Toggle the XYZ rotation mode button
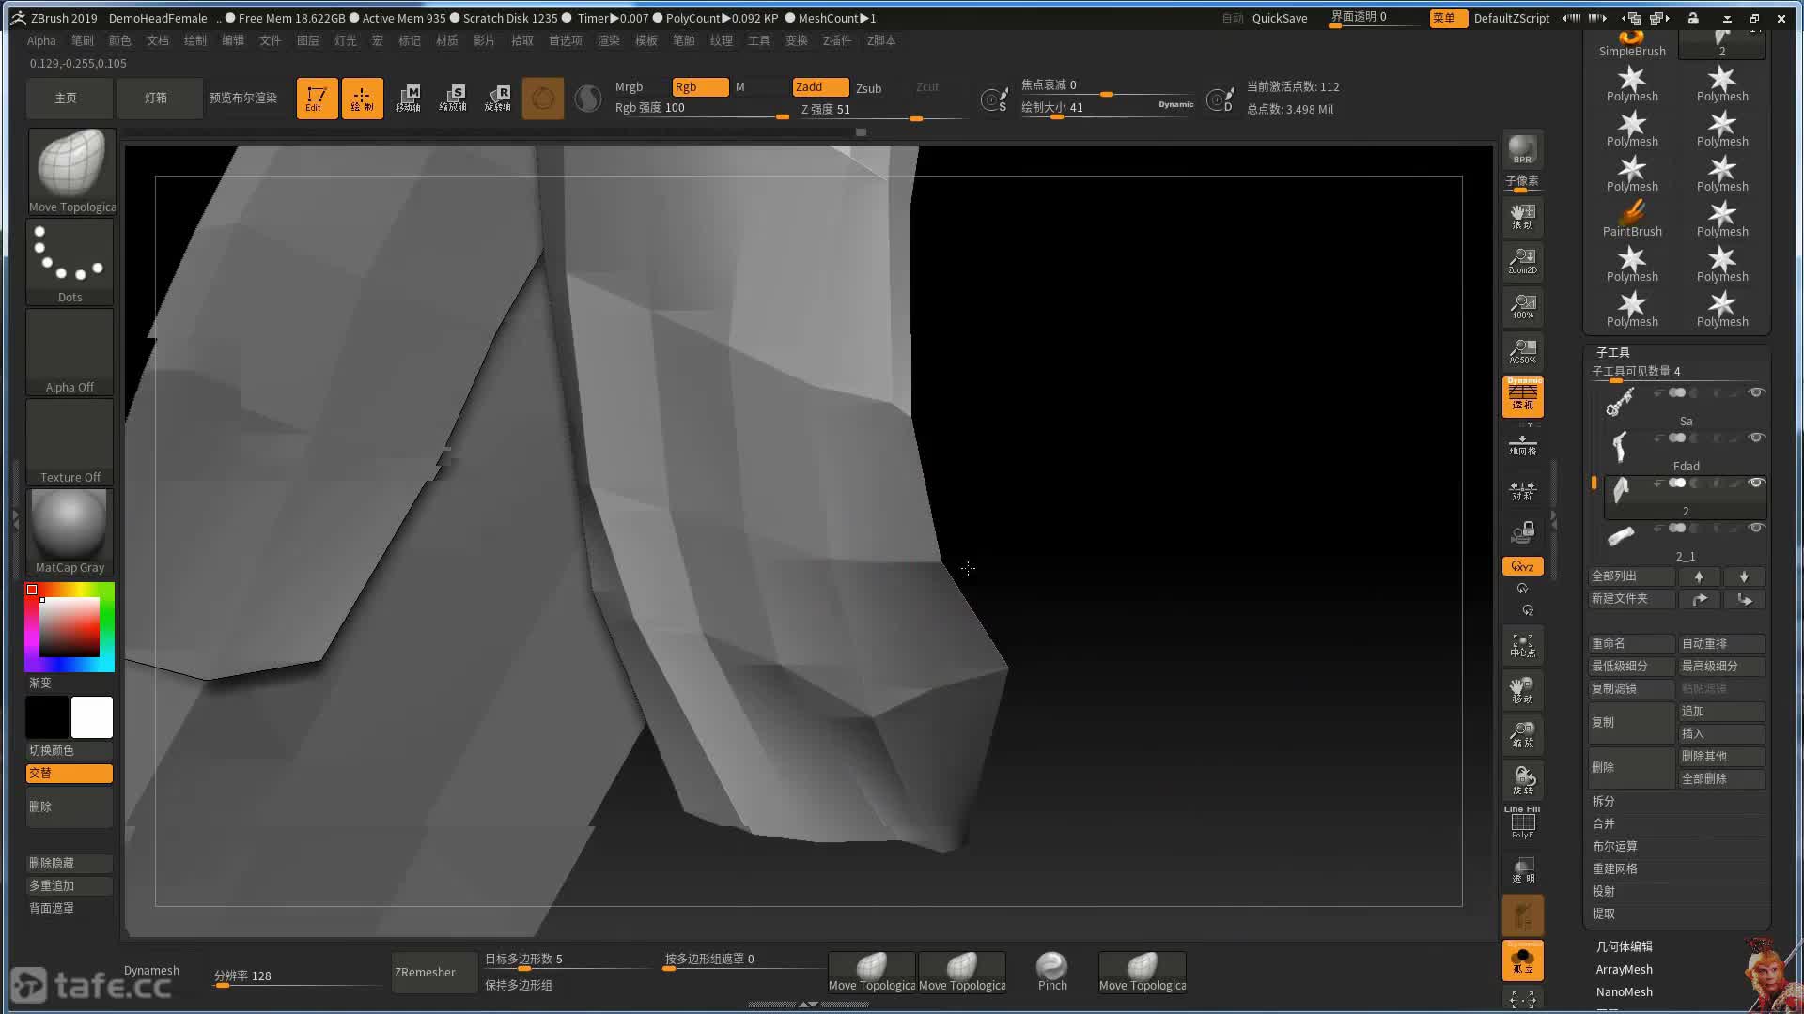 tap(1522, 566)
